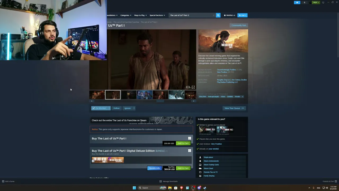This screenshot has width=339, height=191.
Task: Select the first media thumbnail
Action: pyautogui.click(x=97, y=95)
